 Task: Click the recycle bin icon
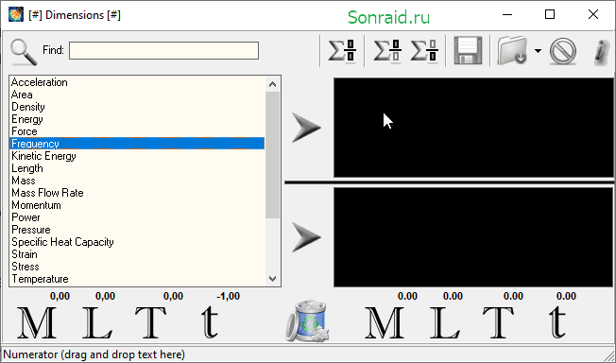coord(308,320)
